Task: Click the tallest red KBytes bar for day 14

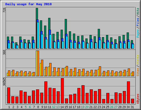Action: (x=63, y=91)
